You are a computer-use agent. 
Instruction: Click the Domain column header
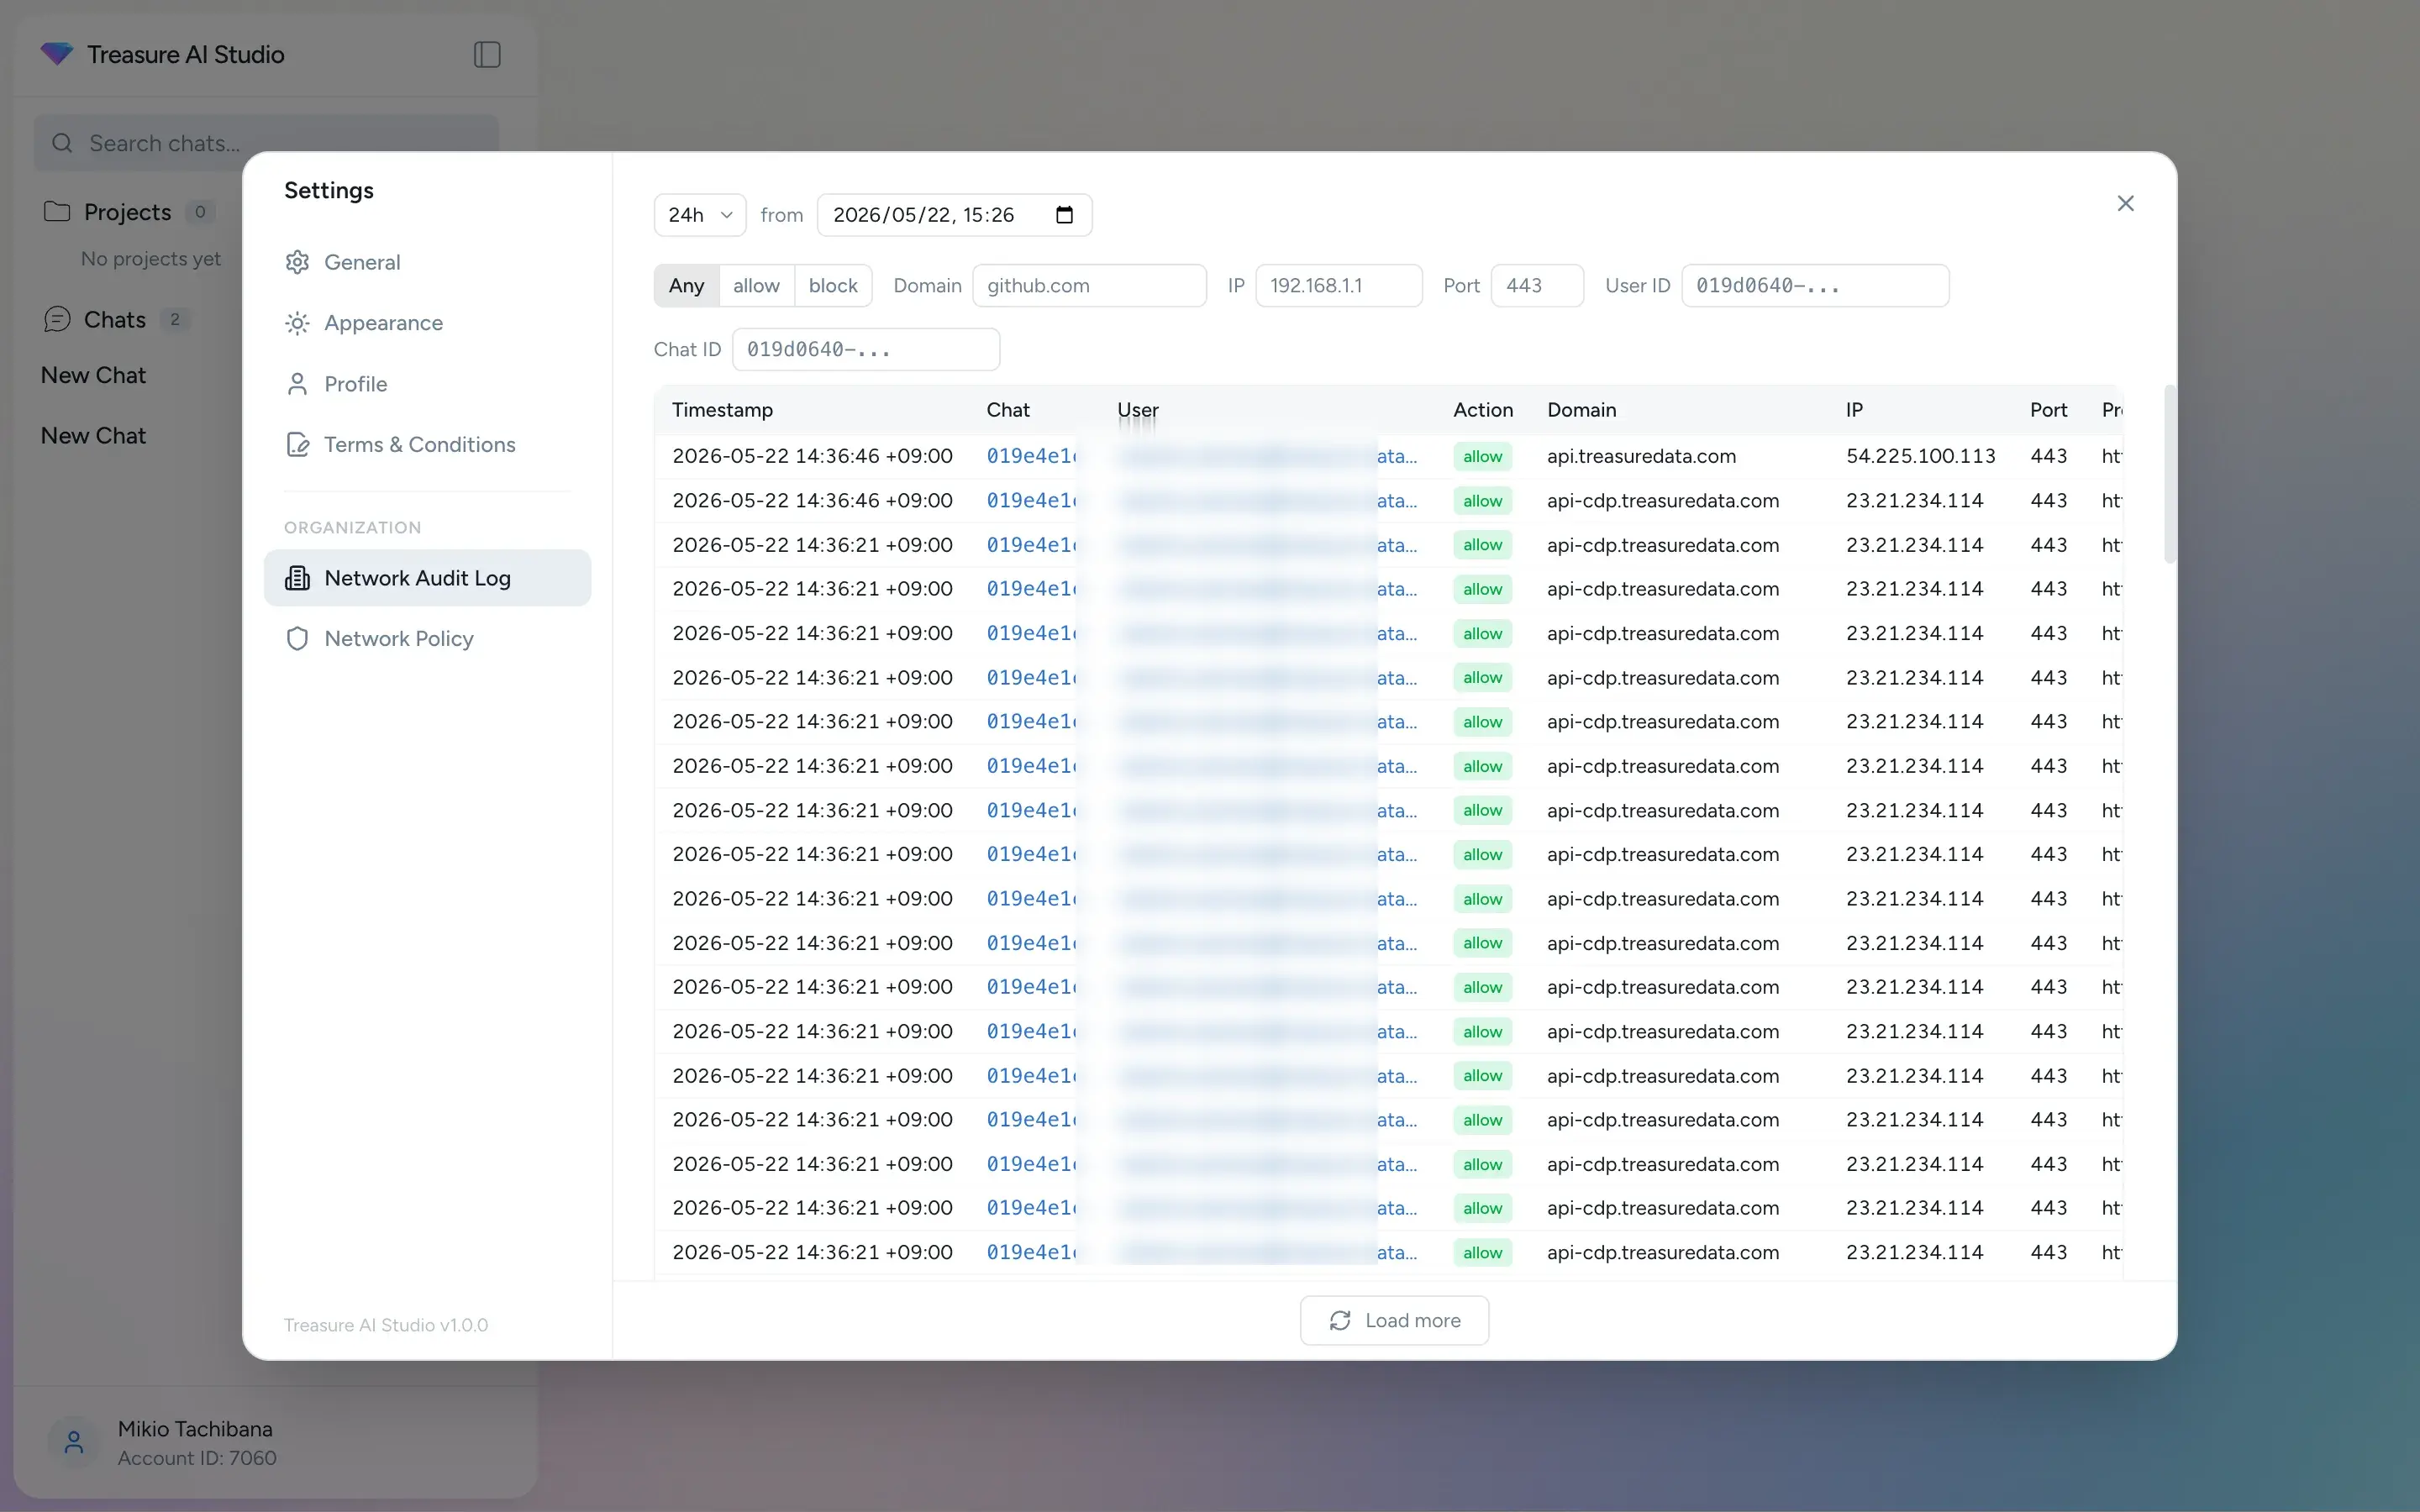pyautogui.click(x=1581, y=410)
